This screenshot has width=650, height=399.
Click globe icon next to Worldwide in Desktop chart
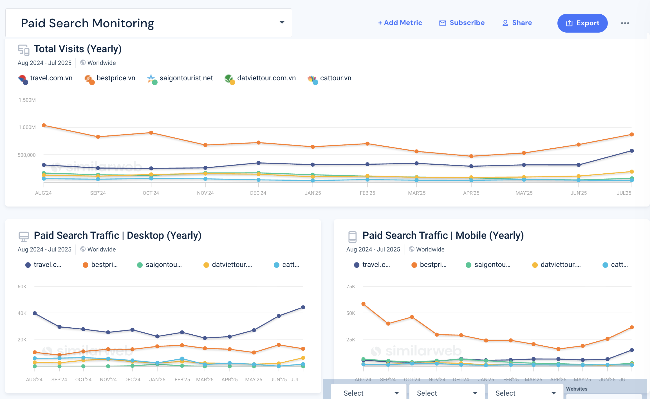[83, 249]
